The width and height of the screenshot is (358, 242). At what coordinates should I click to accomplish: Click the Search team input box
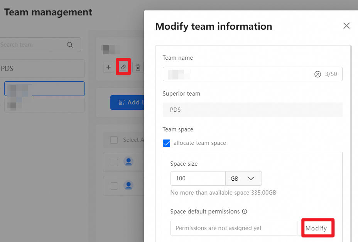[33, 45]
